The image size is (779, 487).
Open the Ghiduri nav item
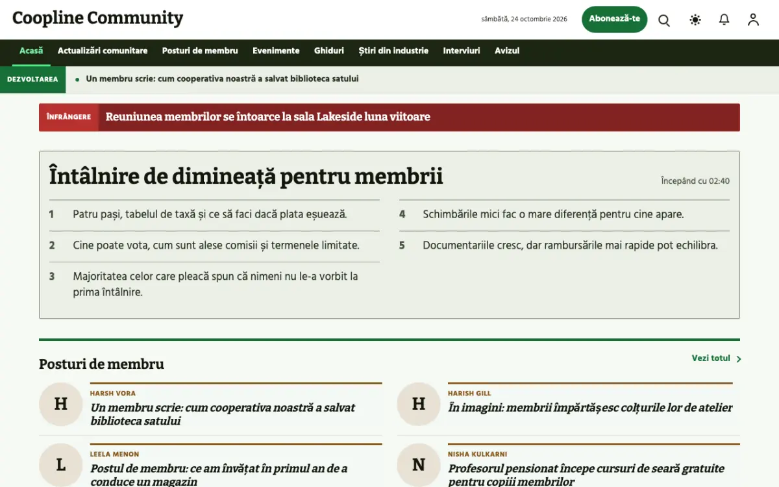(x=329, y=51)
